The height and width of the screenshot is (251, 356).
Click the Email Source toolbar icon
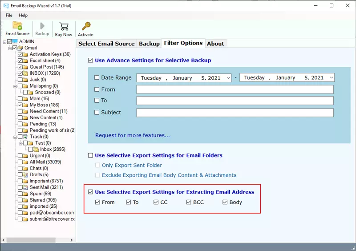17,26
